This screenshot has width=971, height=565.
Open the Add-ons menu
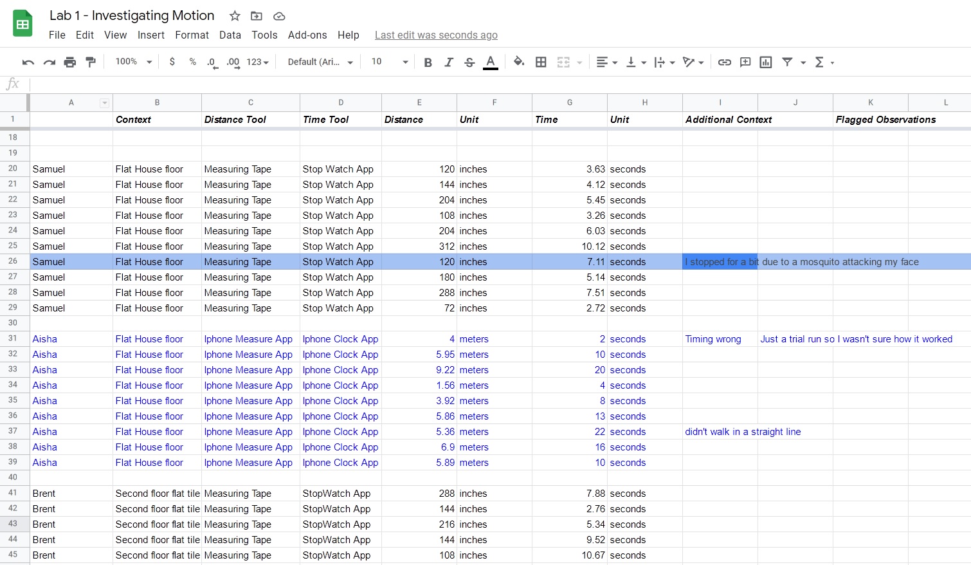(x=307, y=35)
